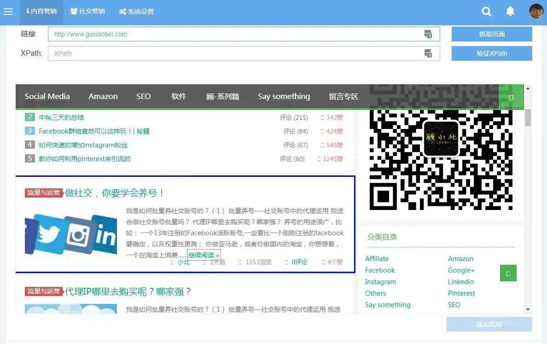Image resolution: width=547 pixels, height=344 pixels.
Task: Open the 社交营销 tab
Action: coord(87,11)
